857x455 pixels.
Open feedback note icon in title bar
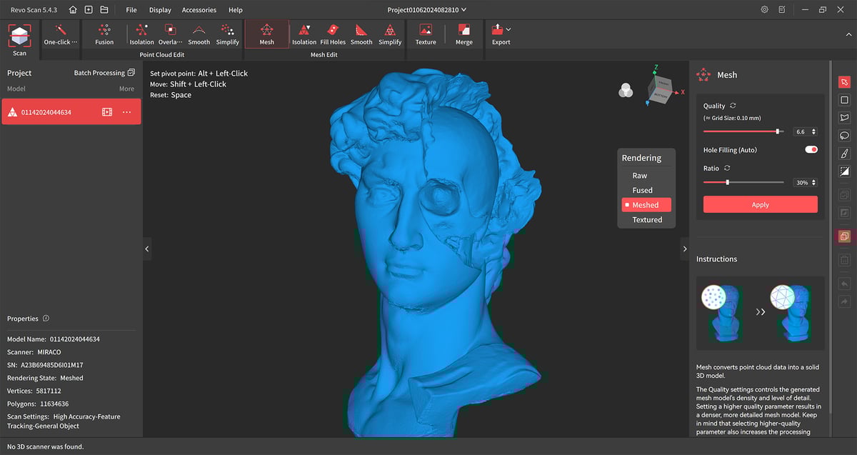click(783, 10)
